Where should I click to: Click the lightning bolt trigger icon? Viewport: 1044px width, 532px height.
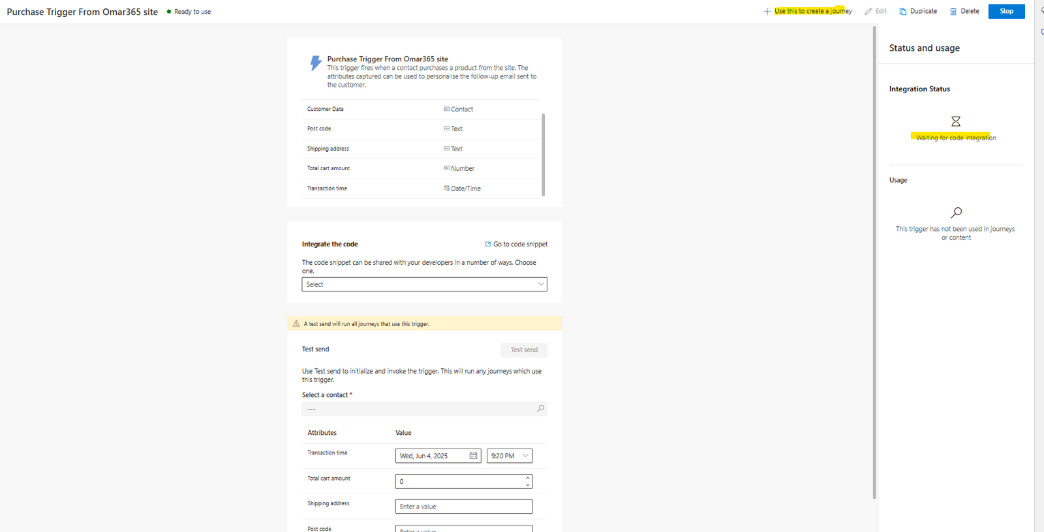click(x=316, y=63)
